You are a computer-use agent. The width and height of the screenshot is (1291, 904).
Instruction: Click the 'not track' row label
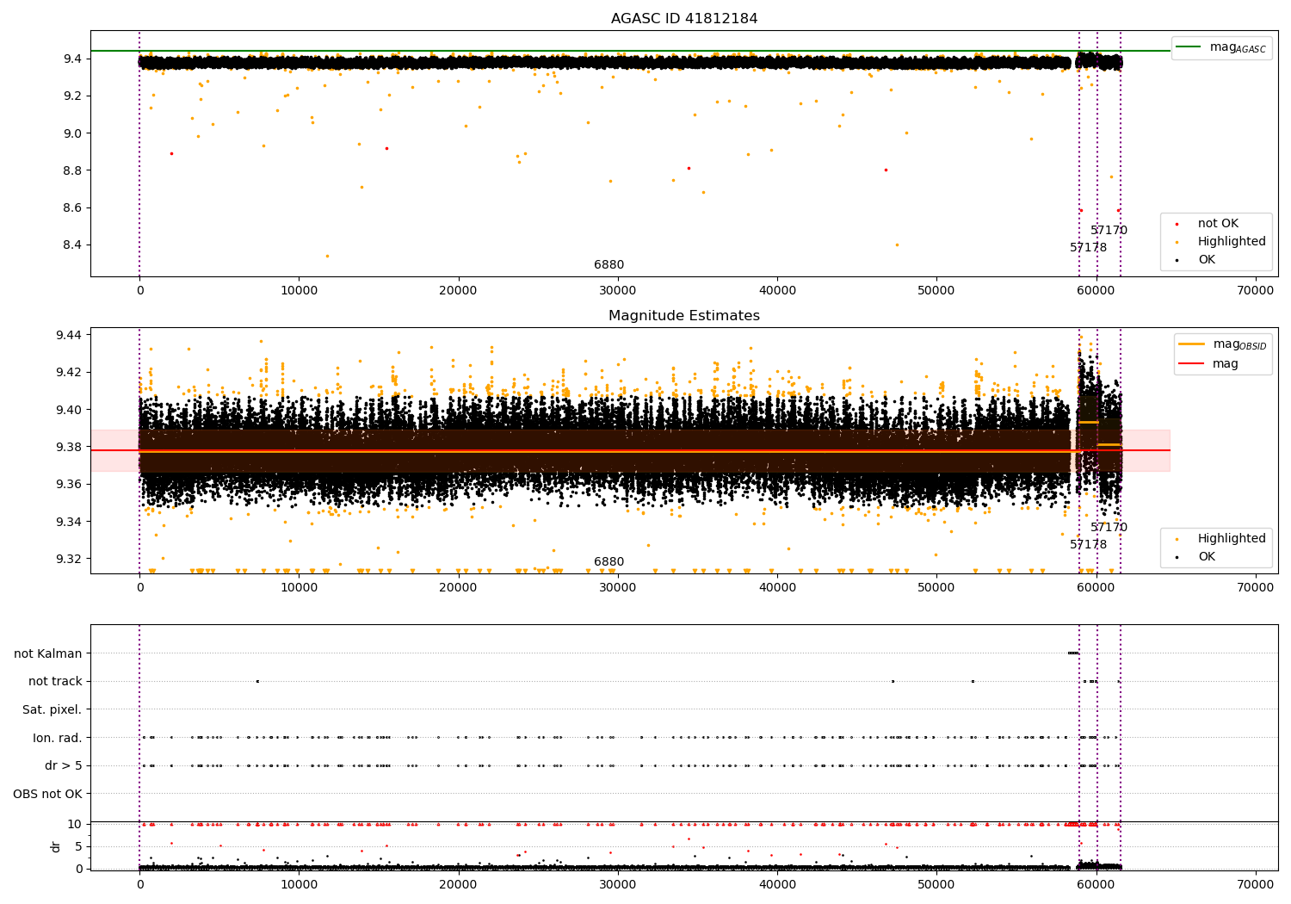pos(55,682)
